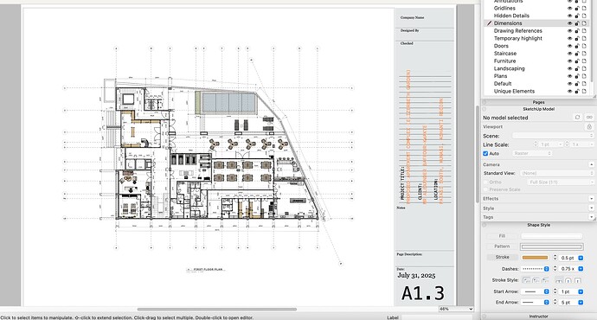Viewport: 597px width, 320px height.
Task: Click page-sharing icon for Dimensions layer
Action: click(x=584, y=23)
